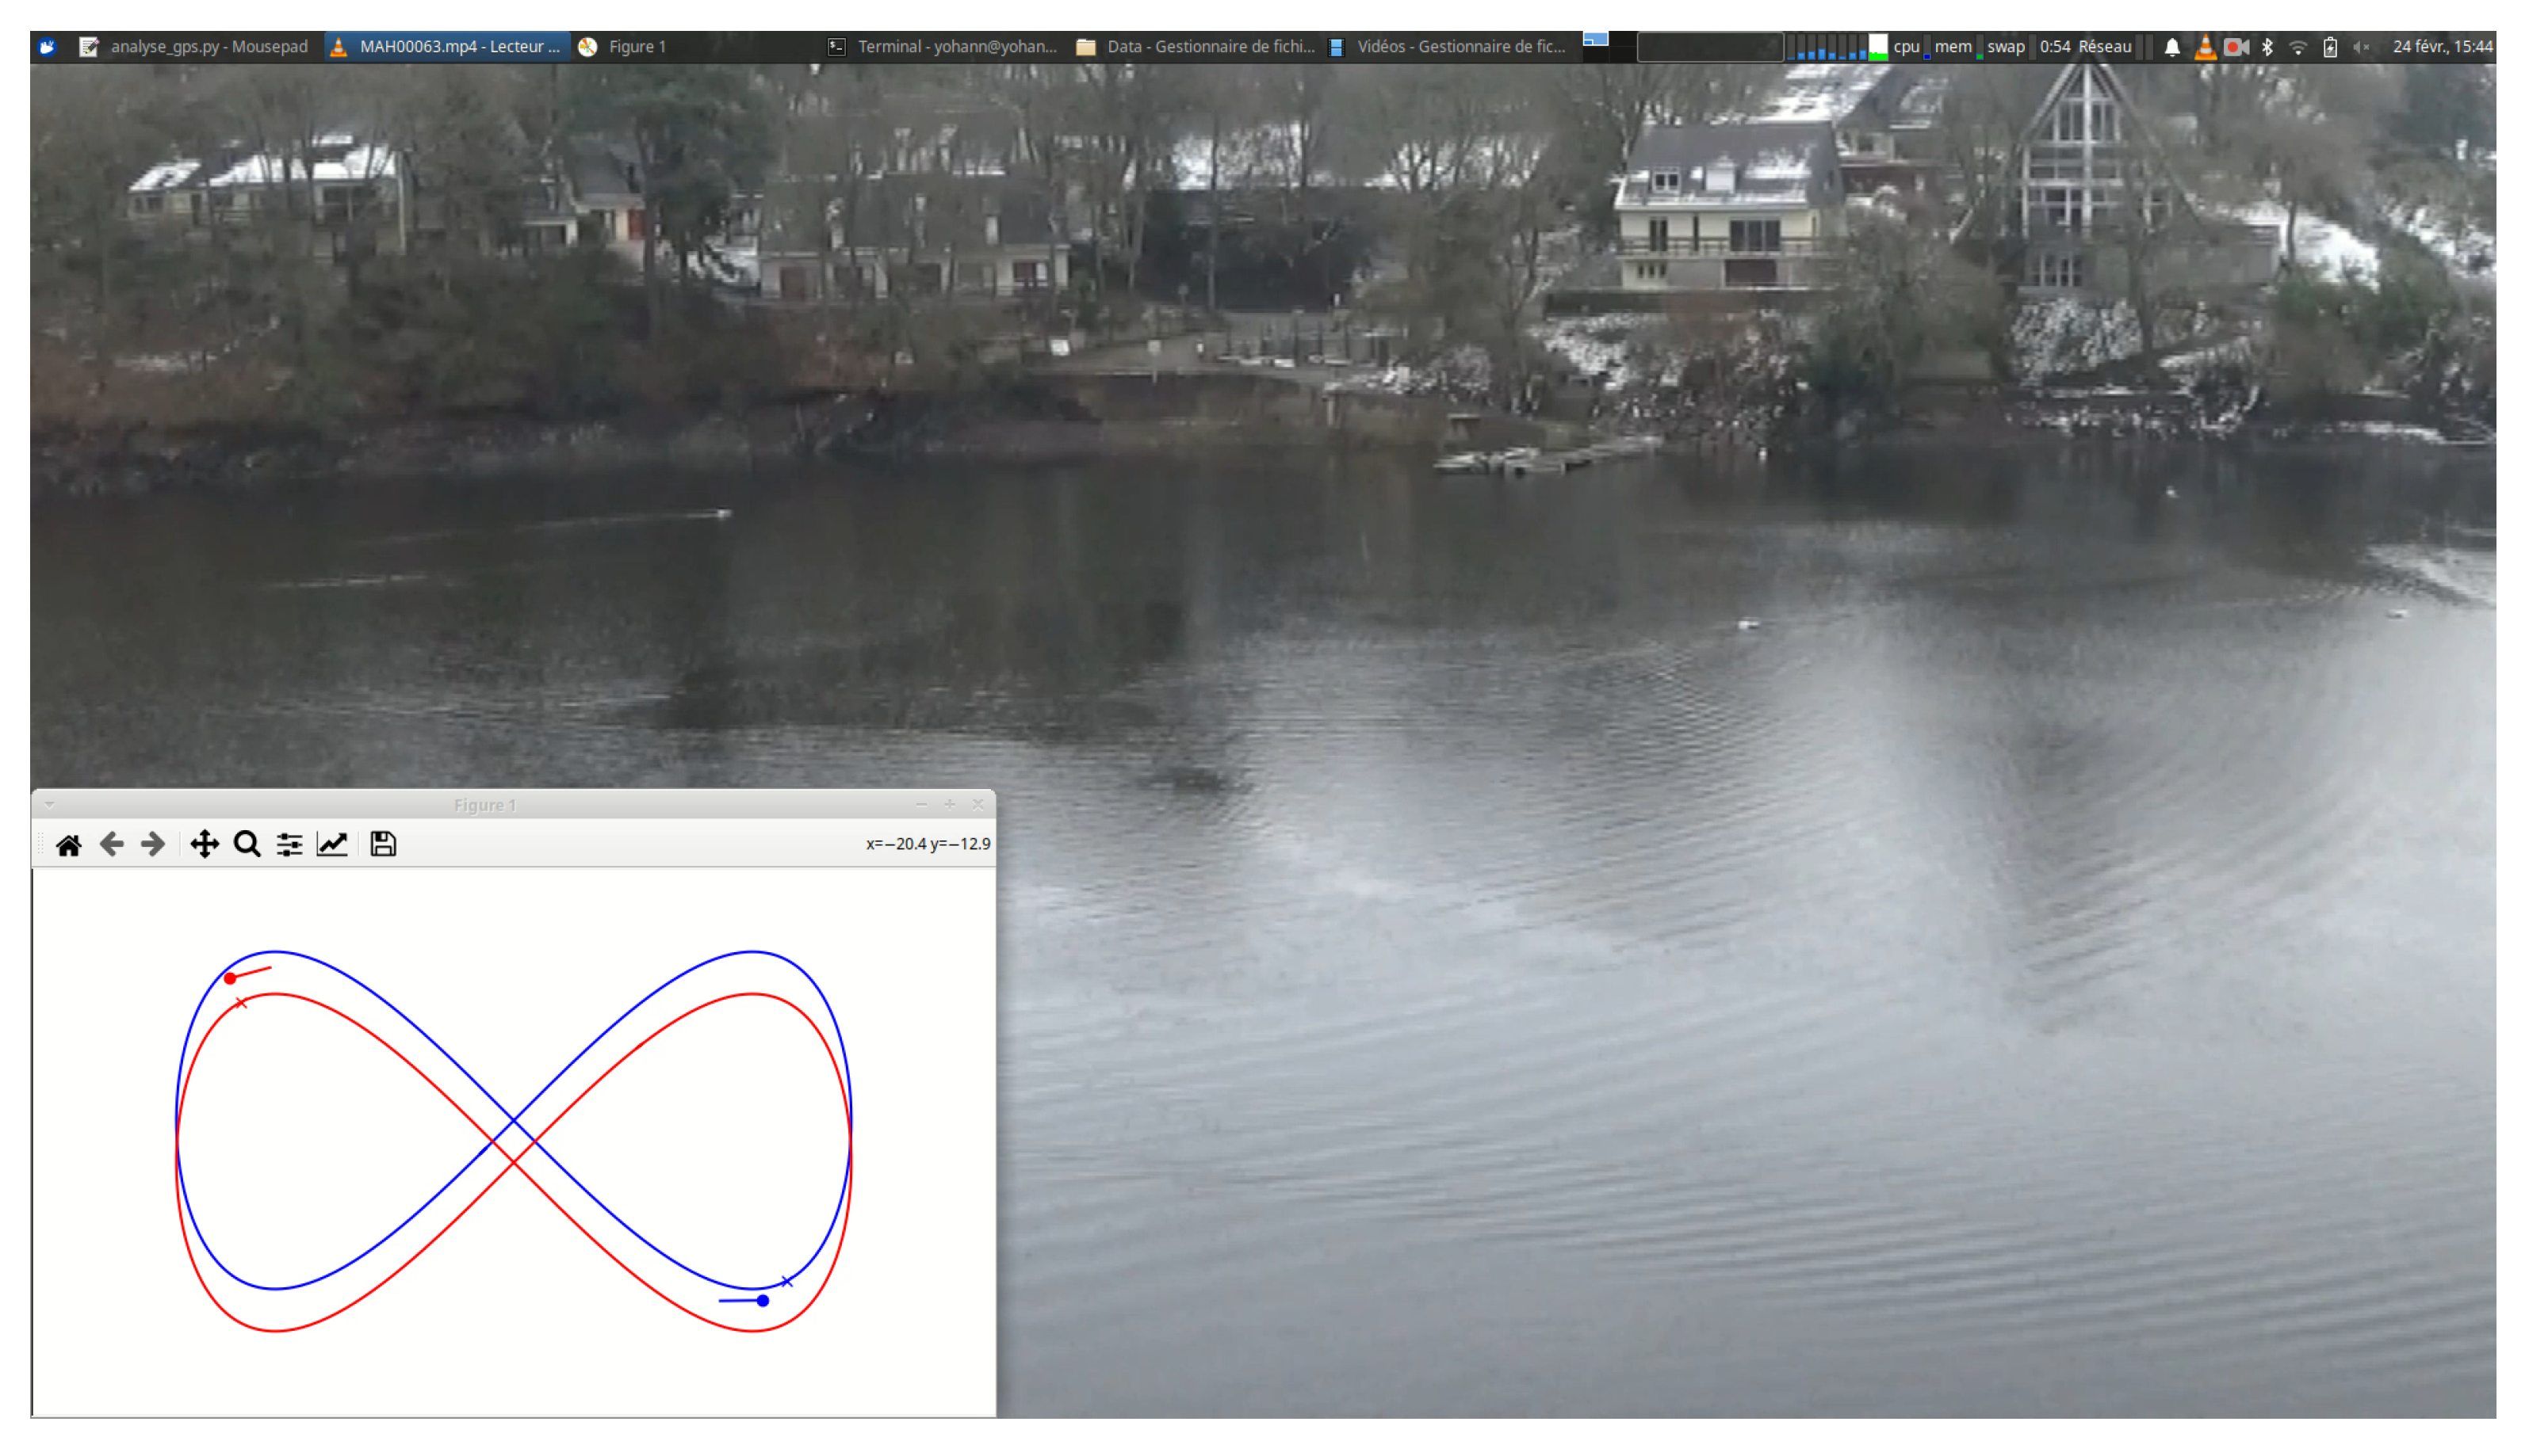Open the Figure 1 window menu arrow
This screenshot has width=2529, height=1456.
(49, 805)
